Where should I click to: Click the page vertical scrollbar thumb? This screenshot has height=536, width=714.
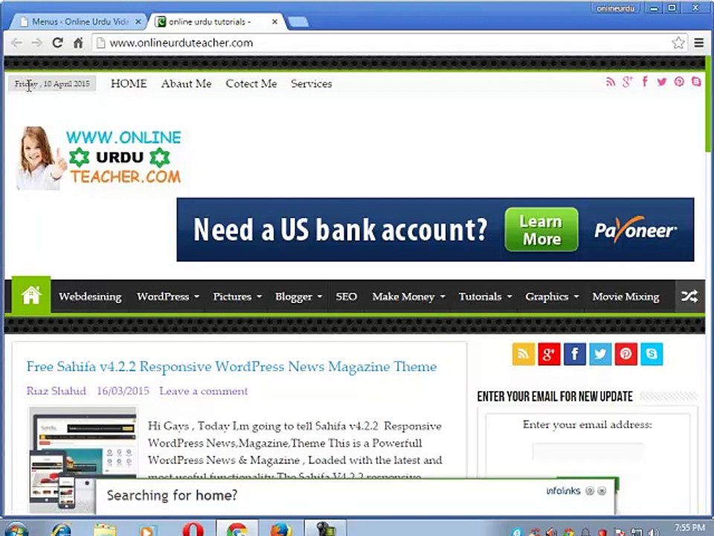pos(708,105)
